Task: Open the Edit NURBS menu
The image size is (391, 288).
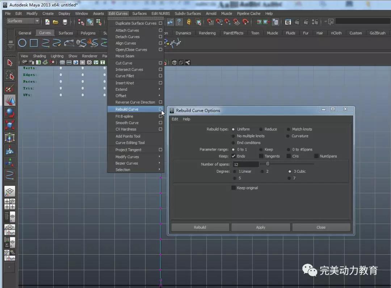Action: (x=161, y=13)
